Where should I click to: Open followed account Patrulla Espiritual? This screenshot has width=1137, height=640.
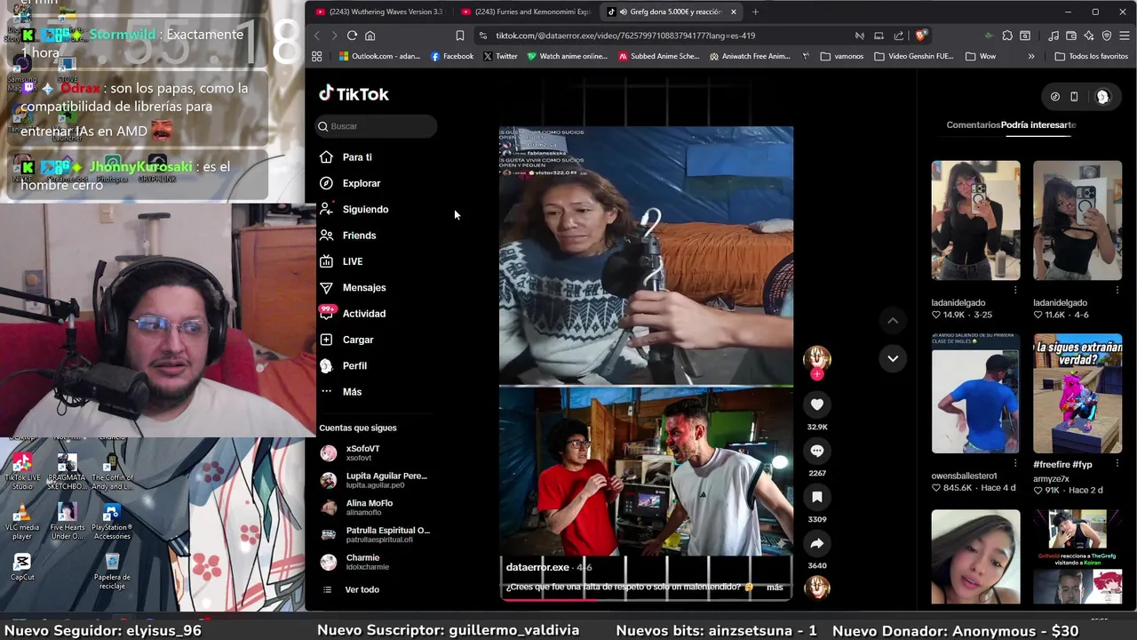377,534
